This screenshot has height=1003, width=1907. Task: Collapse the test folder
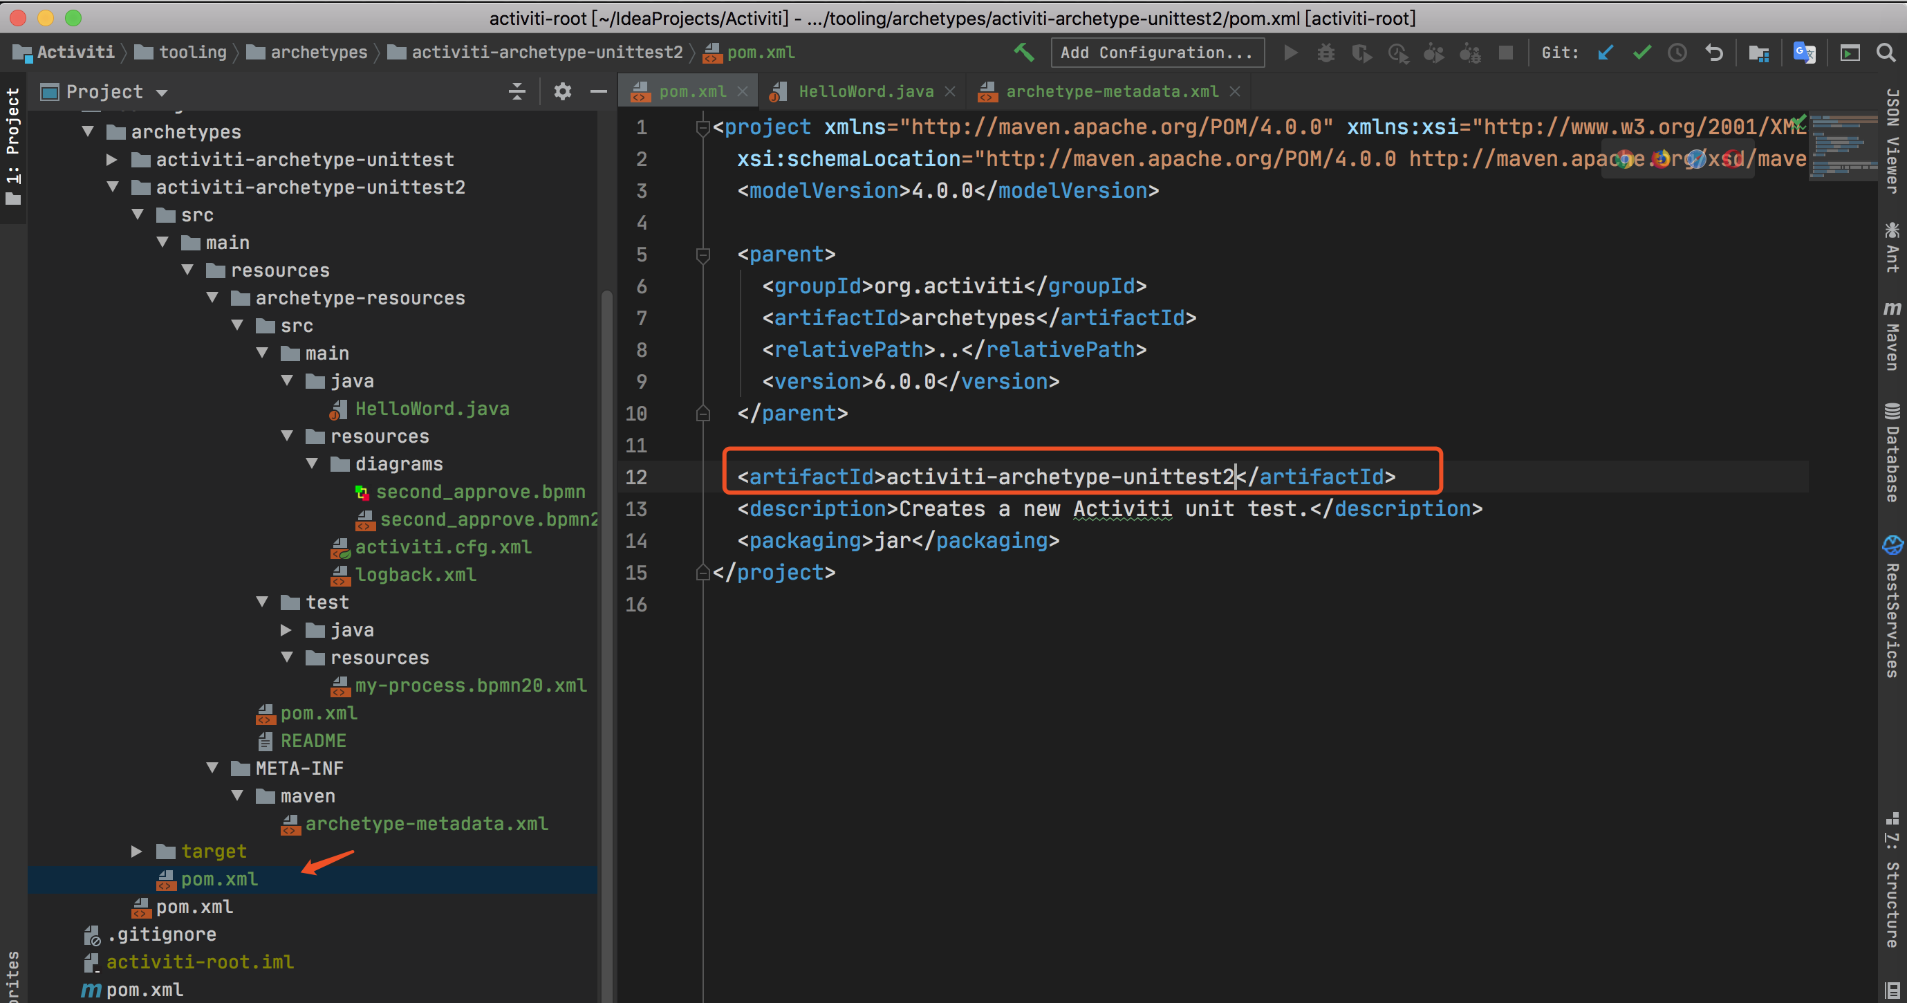click(262, 602)
